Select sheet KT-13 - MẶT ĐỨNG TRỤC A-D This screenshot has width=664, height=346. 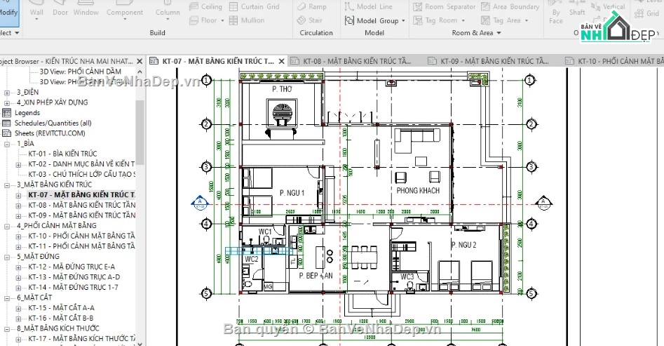pos(74,277)
